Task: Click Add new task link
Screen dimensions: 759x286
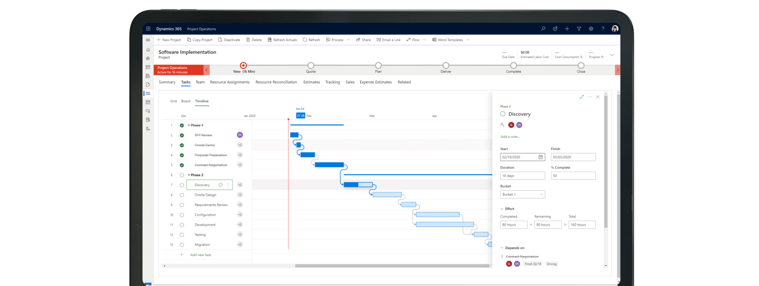Action: pos(201,255)
